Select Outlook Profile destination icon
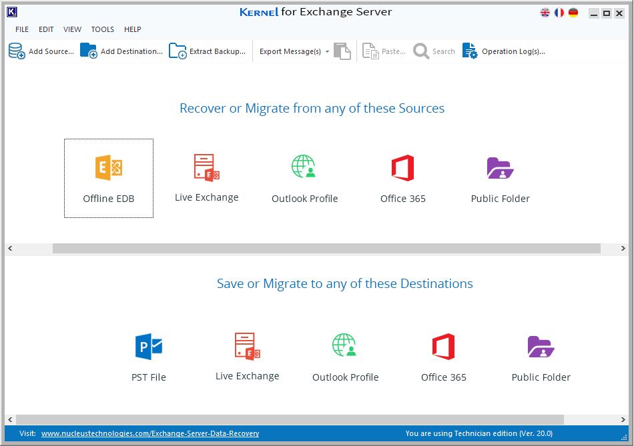 pyautogui.click(x=344, y=345)
